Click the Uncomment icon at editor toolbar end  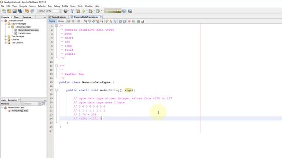coord(142,22)
